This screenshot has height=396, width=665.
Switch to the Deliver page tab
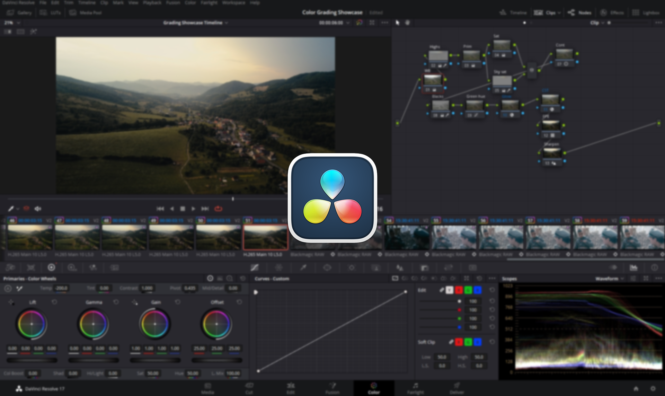tap(457, 388)
